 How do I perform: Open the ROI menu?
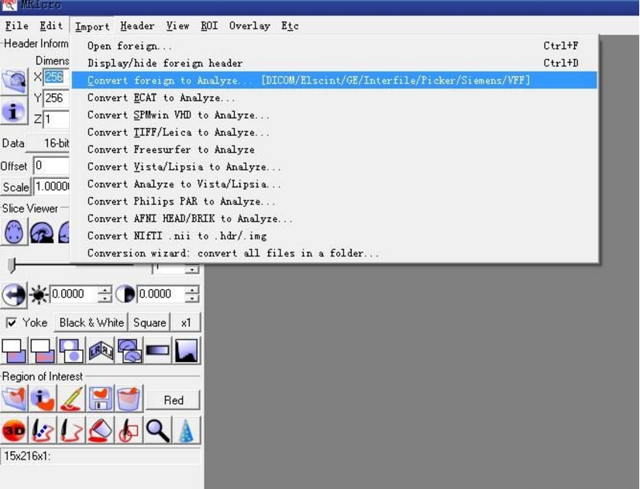[x=209, y=26]
